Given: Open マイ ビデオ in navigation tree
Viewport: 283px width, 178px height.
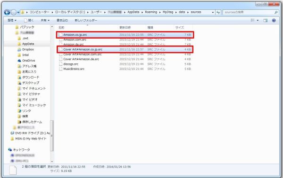Looking at the screenshot, I should tap(30, 100).
